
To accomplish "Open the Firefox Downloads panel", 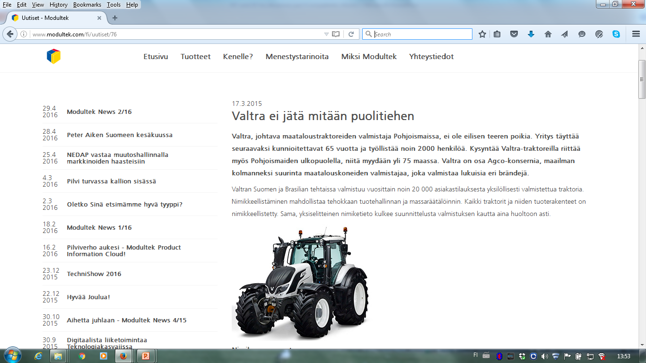I will coord(531,34).
